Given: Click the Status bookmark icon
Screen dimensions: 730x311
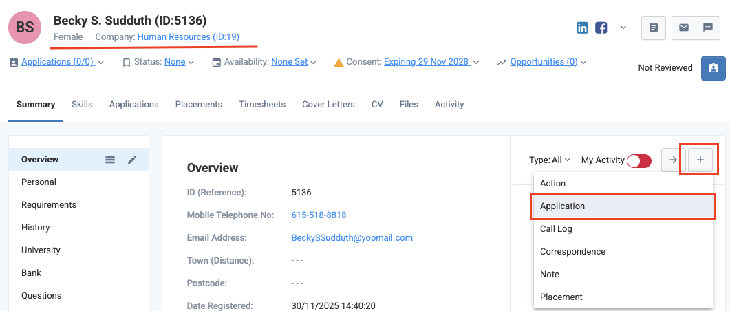Looking at the screenshot, I should 126,62.
